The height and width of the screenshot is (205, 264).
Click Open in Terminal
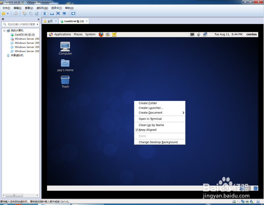click(x=150, y=119)
